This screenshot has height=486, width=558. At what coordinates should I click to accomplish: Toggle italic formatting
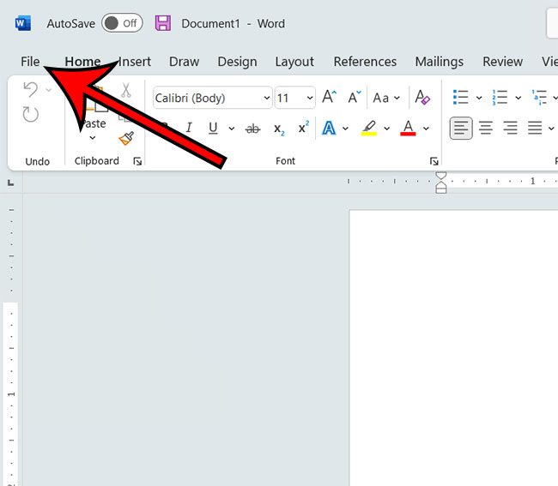pos(188,129)
